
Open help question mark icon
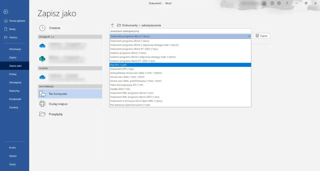tap(287, 3)
